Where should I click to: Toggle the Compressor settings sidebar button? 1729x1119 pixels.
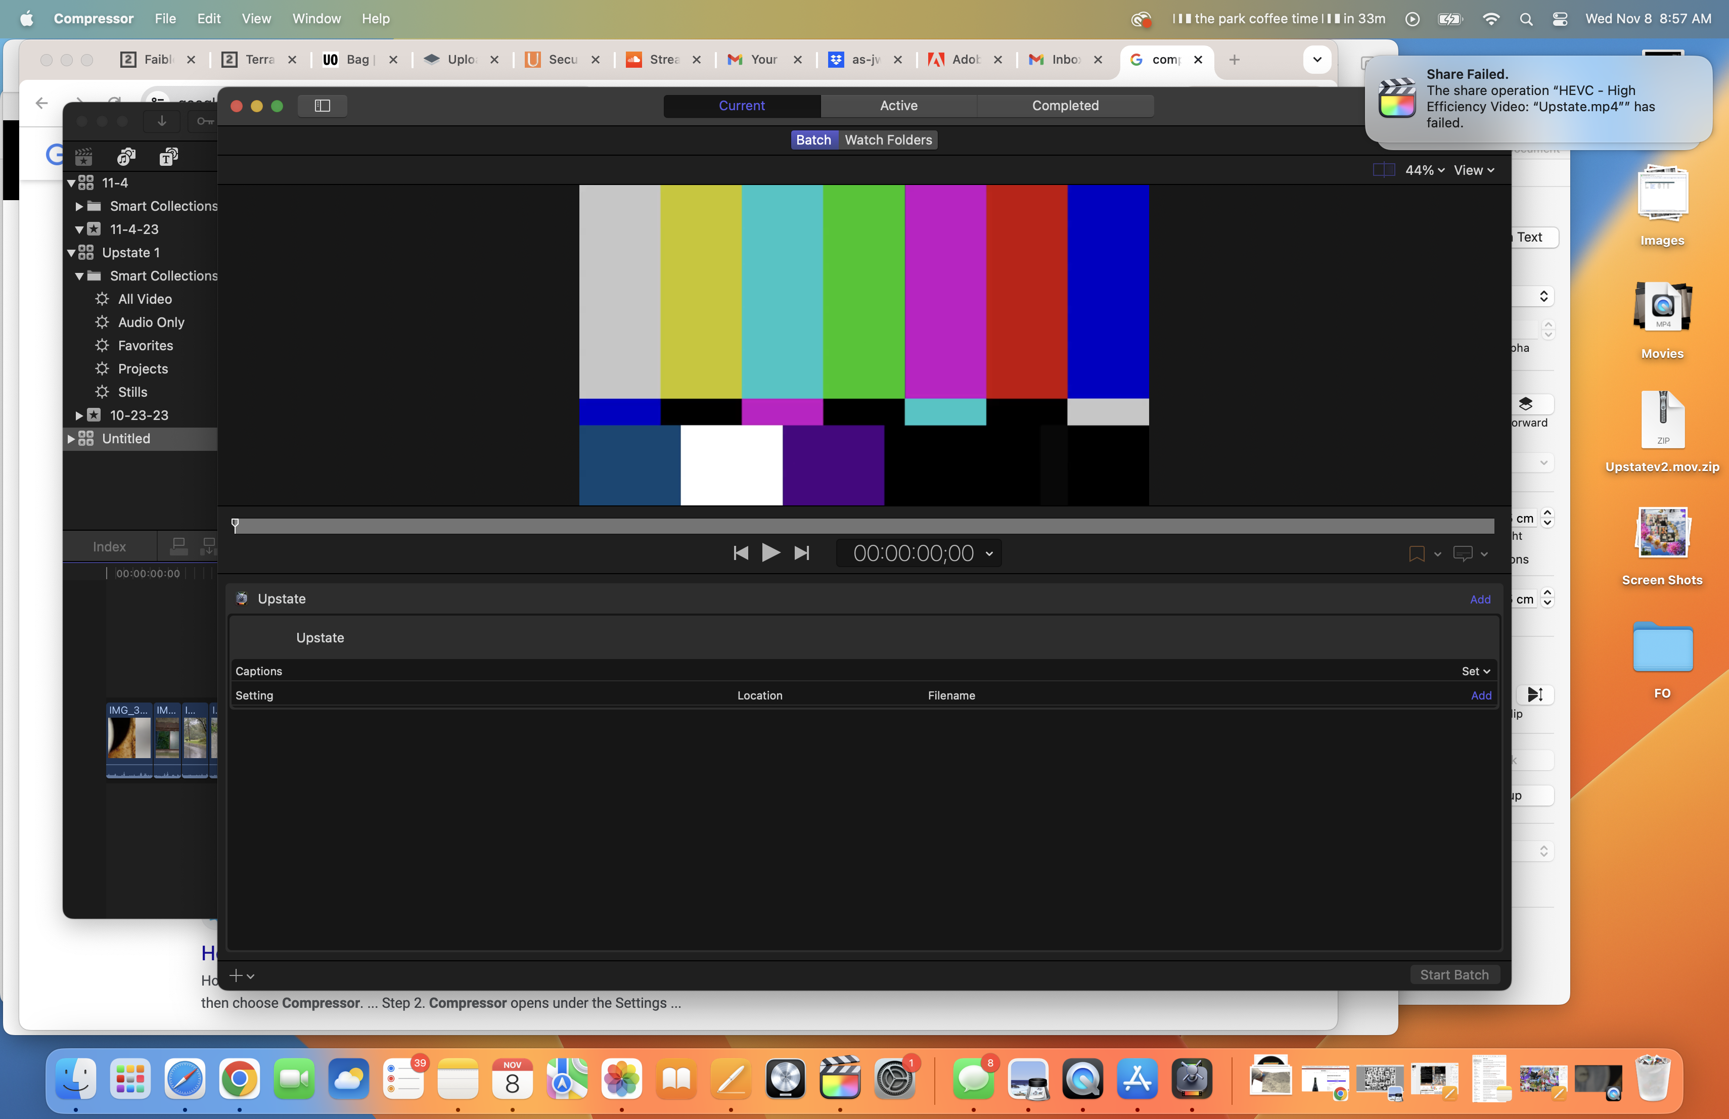point(322,106)
